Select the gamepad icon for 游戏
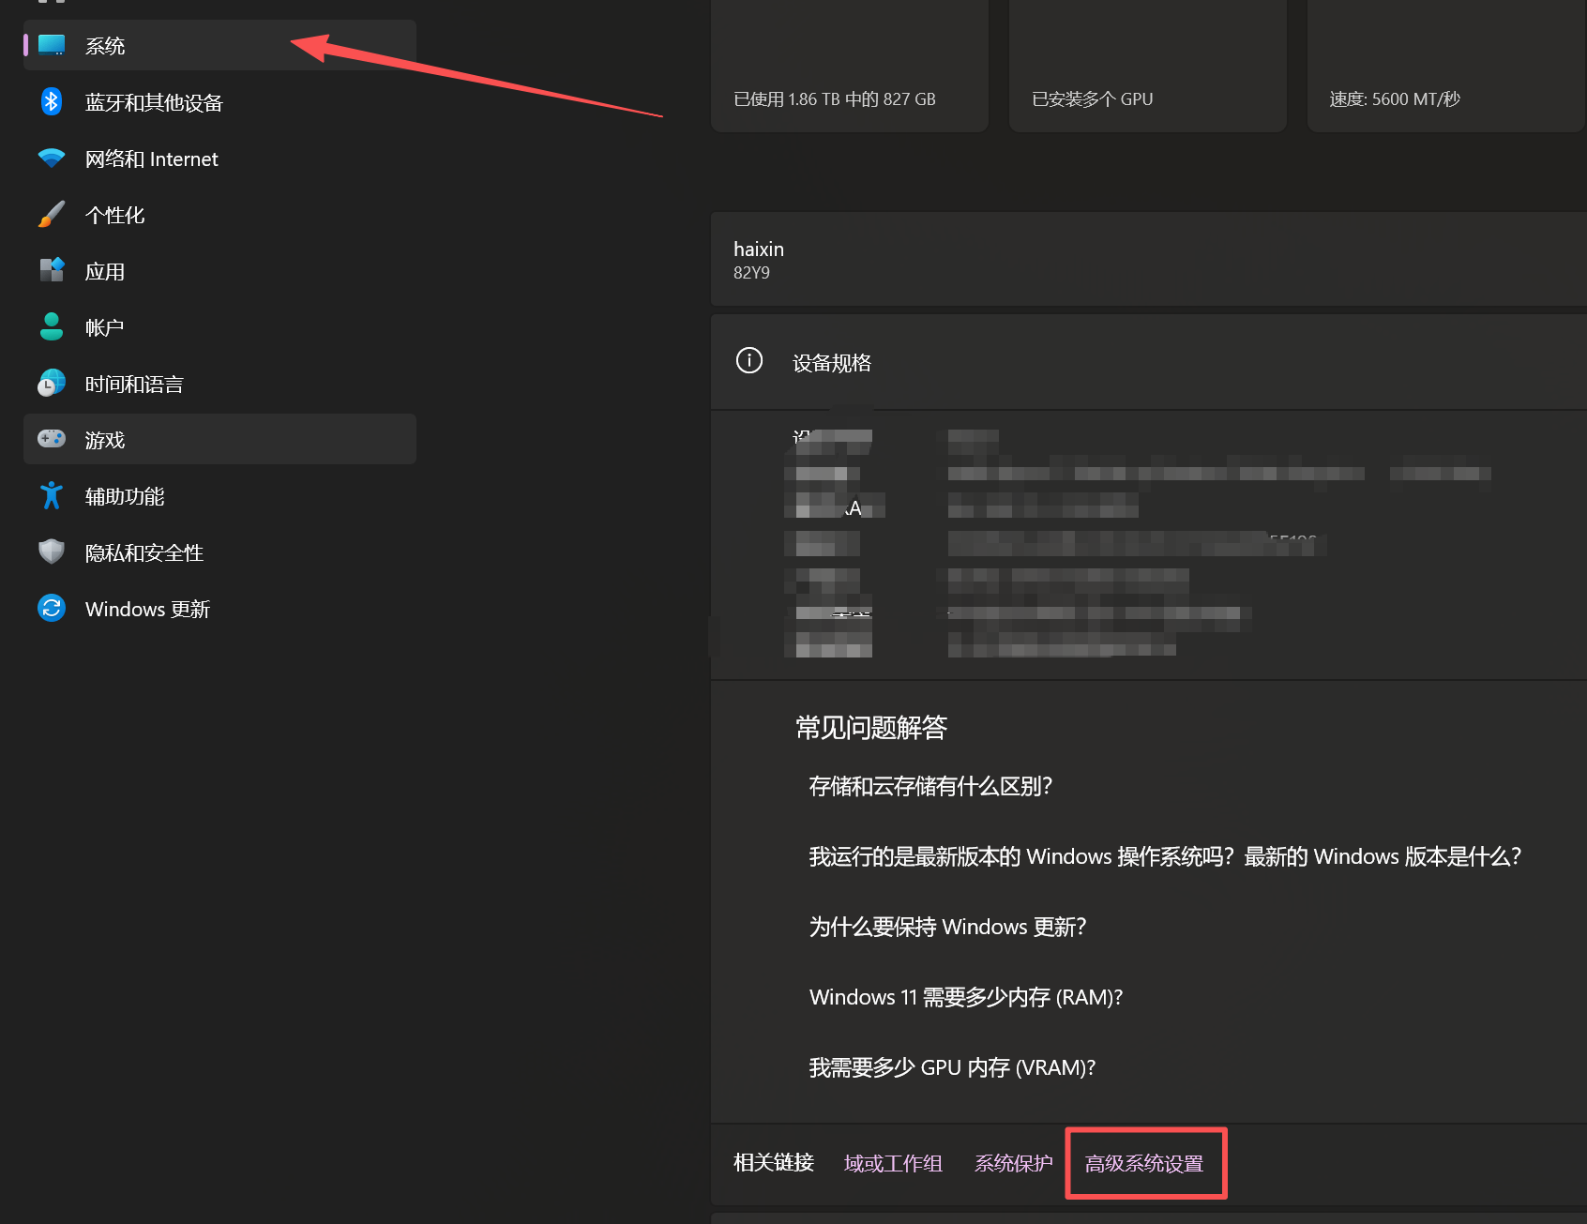The width and height of the screenshot is (1587, 1224). pos(51,439)
